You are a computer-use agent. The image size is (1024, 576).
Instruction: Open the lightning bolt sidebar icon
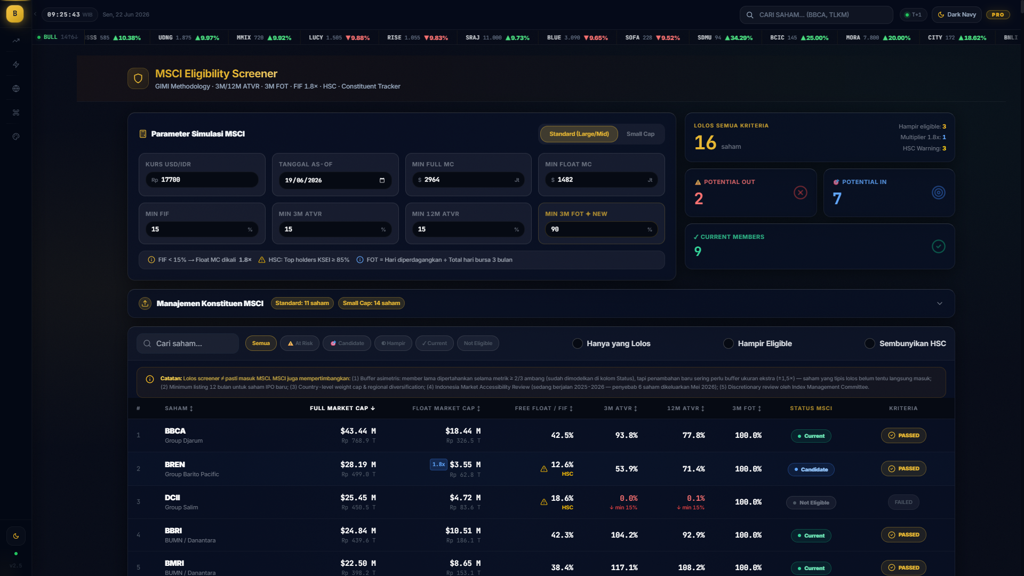(16, 65)
